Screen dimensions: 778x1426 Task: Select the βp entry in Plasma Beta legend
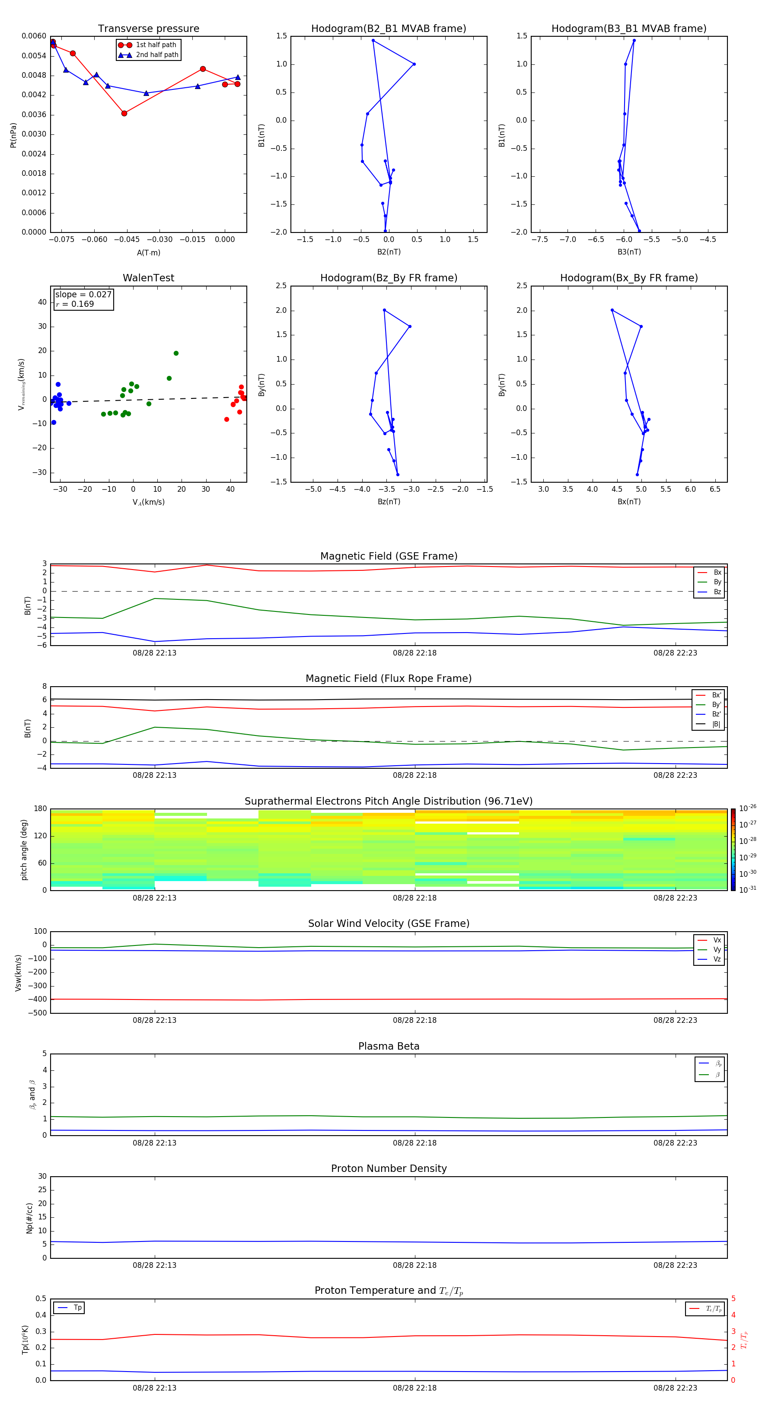(710, 1063)
